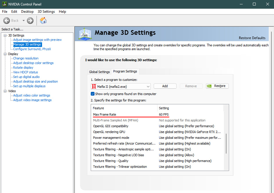Collapse the Display tree node

click(5, 54)
